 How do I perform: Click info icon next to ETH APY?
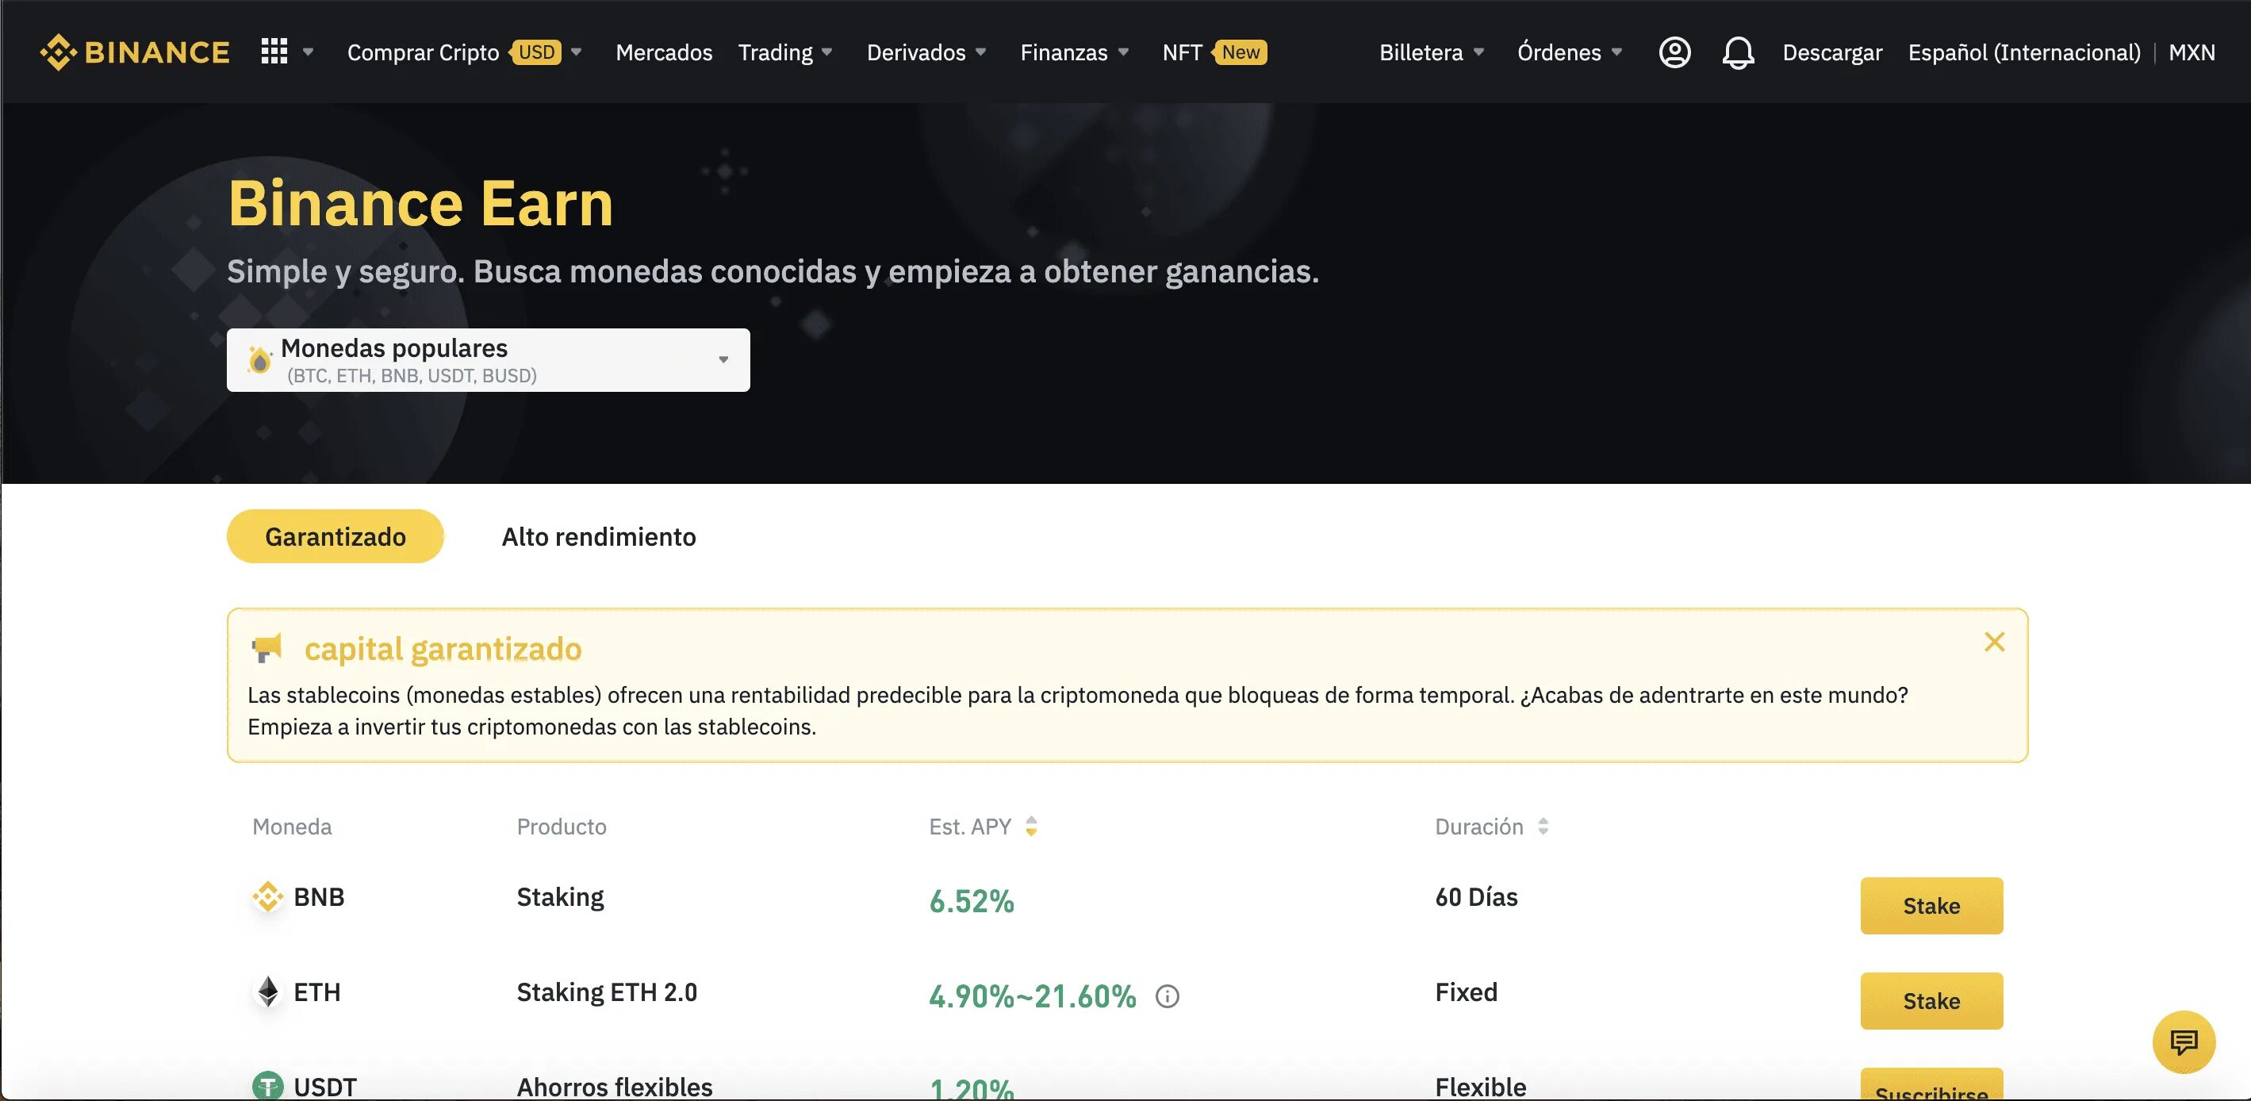(1168, 996)
